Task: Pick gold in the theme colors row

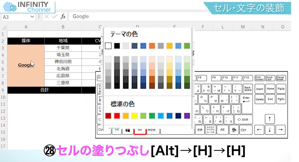Action: [x=169, y=46]
